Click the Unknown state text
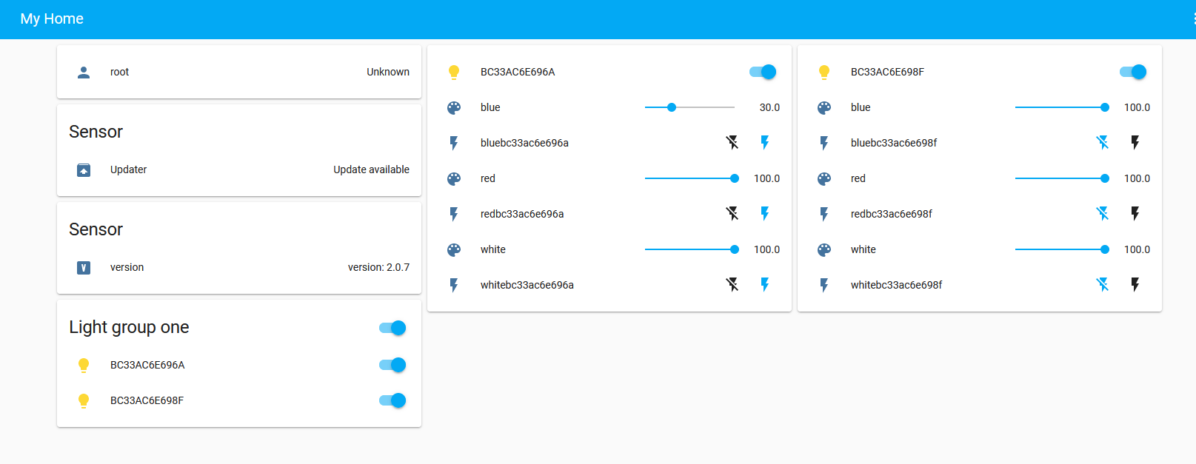 (x=388, y=72)
